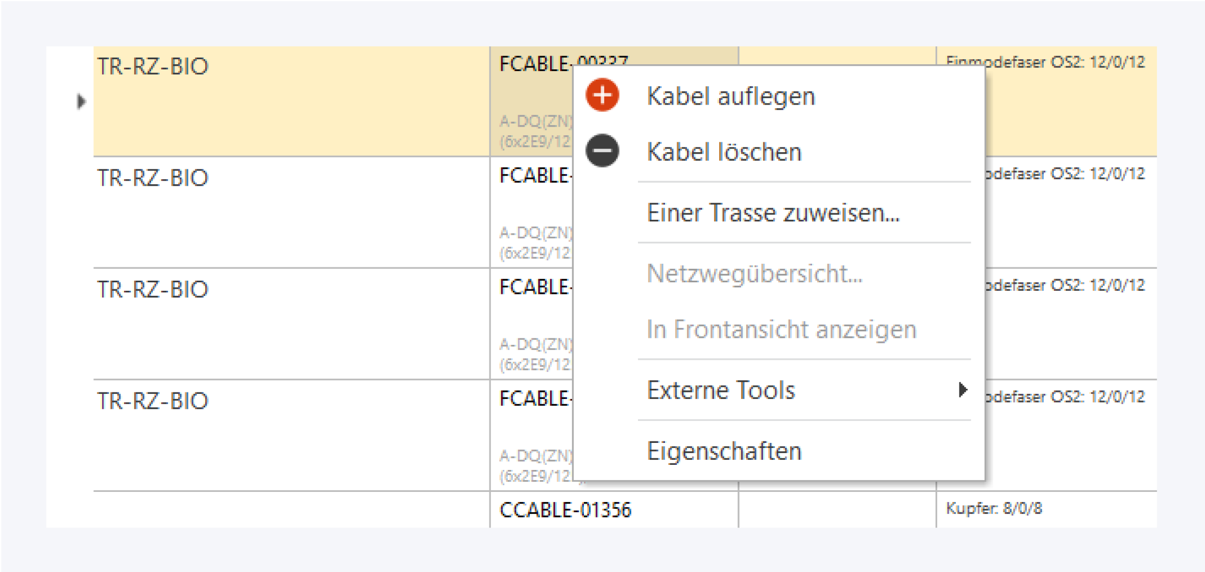Select the CCABLE-01356 cable cell
Image resolution: width=1205 pixels, height=572 pixels.
click(565, 510)
